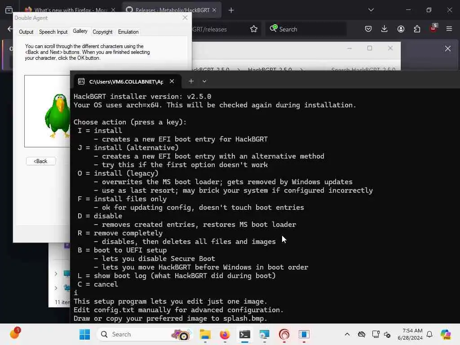The width and height of the screenshot is (460, 345).
Task: Switch to Releases HackBGRT Firefox tab
Action: (x=172, y=10)
